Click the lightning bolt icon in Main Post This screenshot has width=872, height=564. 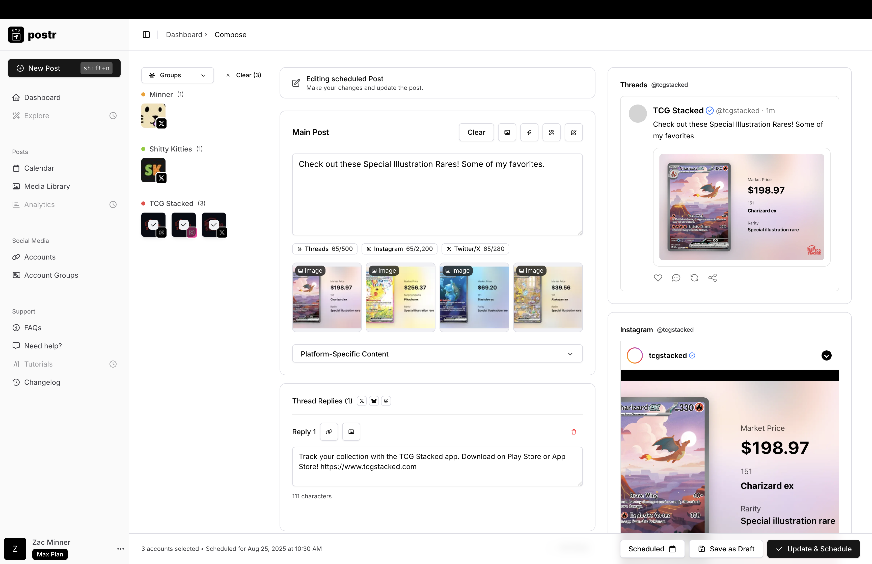point(529,132)
